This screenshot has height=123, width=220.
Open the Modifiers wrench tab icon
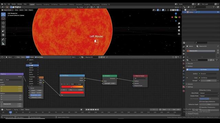coord(184,71)
